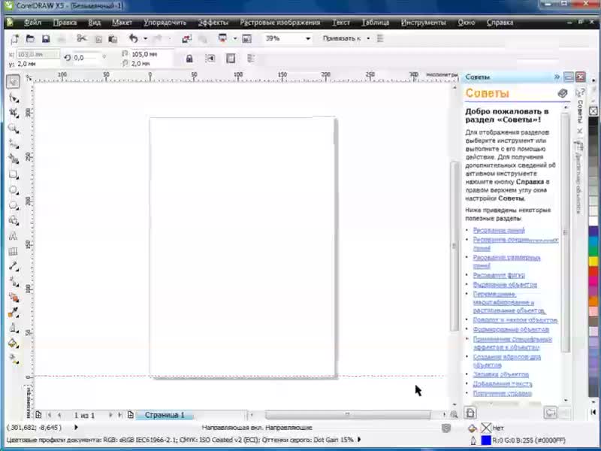
Task: Select the Crop tool
Action: 14,113
